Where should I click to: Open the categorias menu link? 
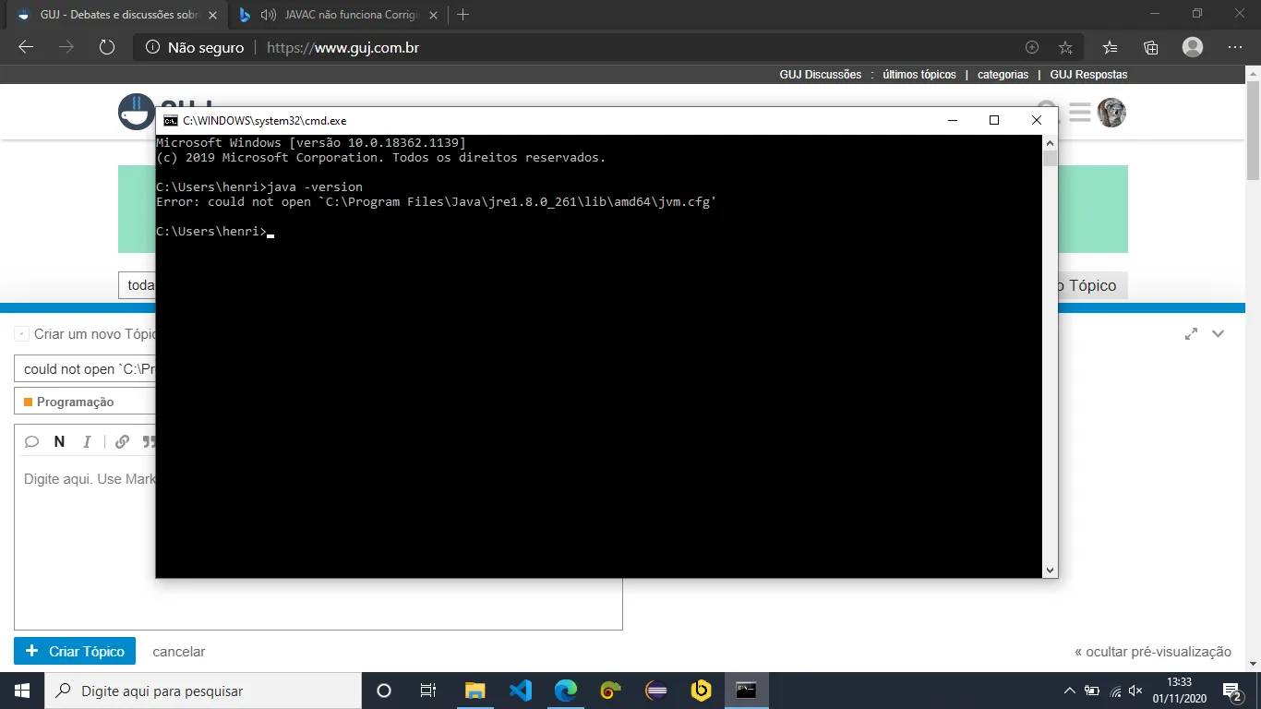pos(1003,75)
